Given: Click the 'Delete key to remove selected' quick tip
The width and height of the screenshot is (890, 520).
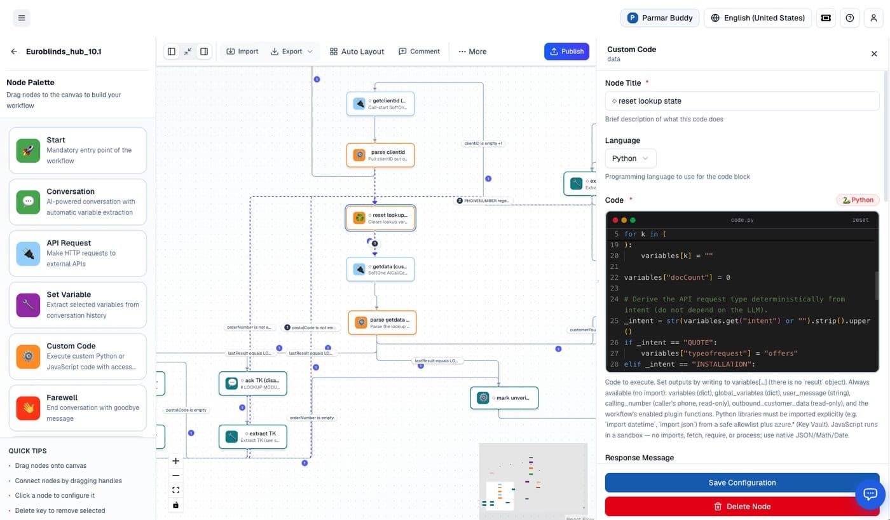Looking at the screenshot, I should click(x=60, y=510).
